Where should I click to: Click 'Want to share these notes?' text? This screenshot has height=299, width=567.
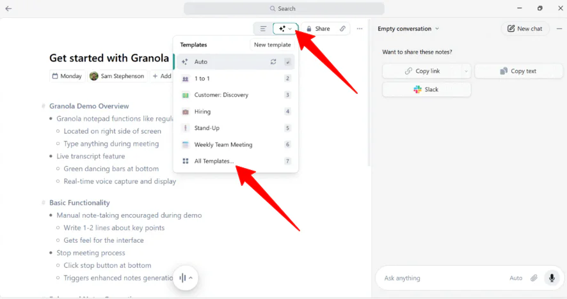(x=417, y=52)
